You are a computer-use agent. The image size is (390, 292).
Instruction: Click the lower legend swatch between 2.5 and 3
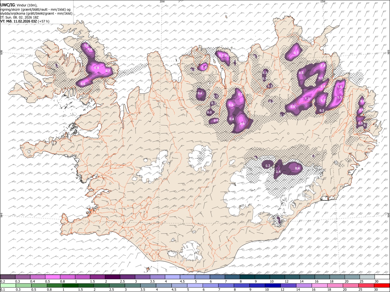(117, 285)
